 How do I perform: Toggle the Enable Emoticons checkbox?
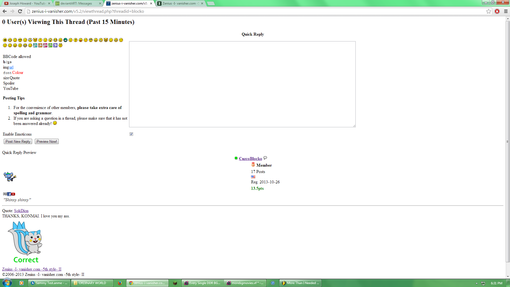tap(131, 134)
